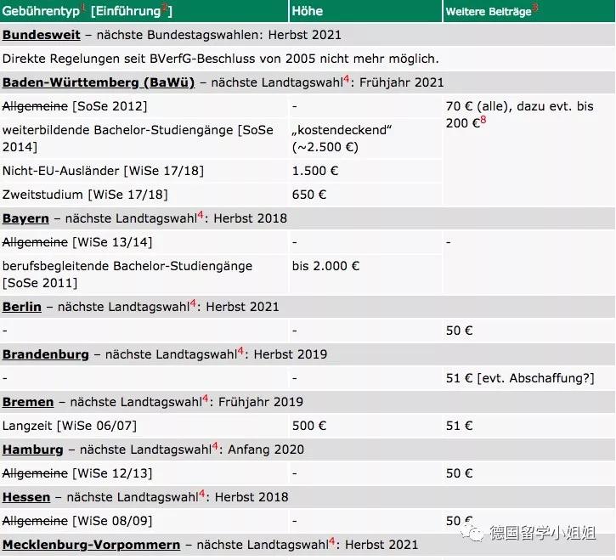Image resolution: width=616 pixels, height=560 pixels.
Task: Open the Hamburg state link
Action: coord(32,450)
